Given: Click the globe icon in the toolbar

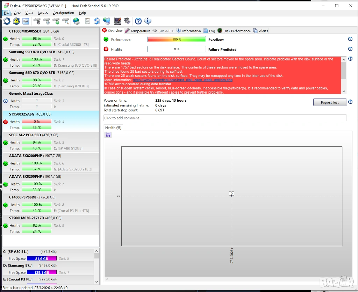Looking at the screenshot, I should click(76, 21).
